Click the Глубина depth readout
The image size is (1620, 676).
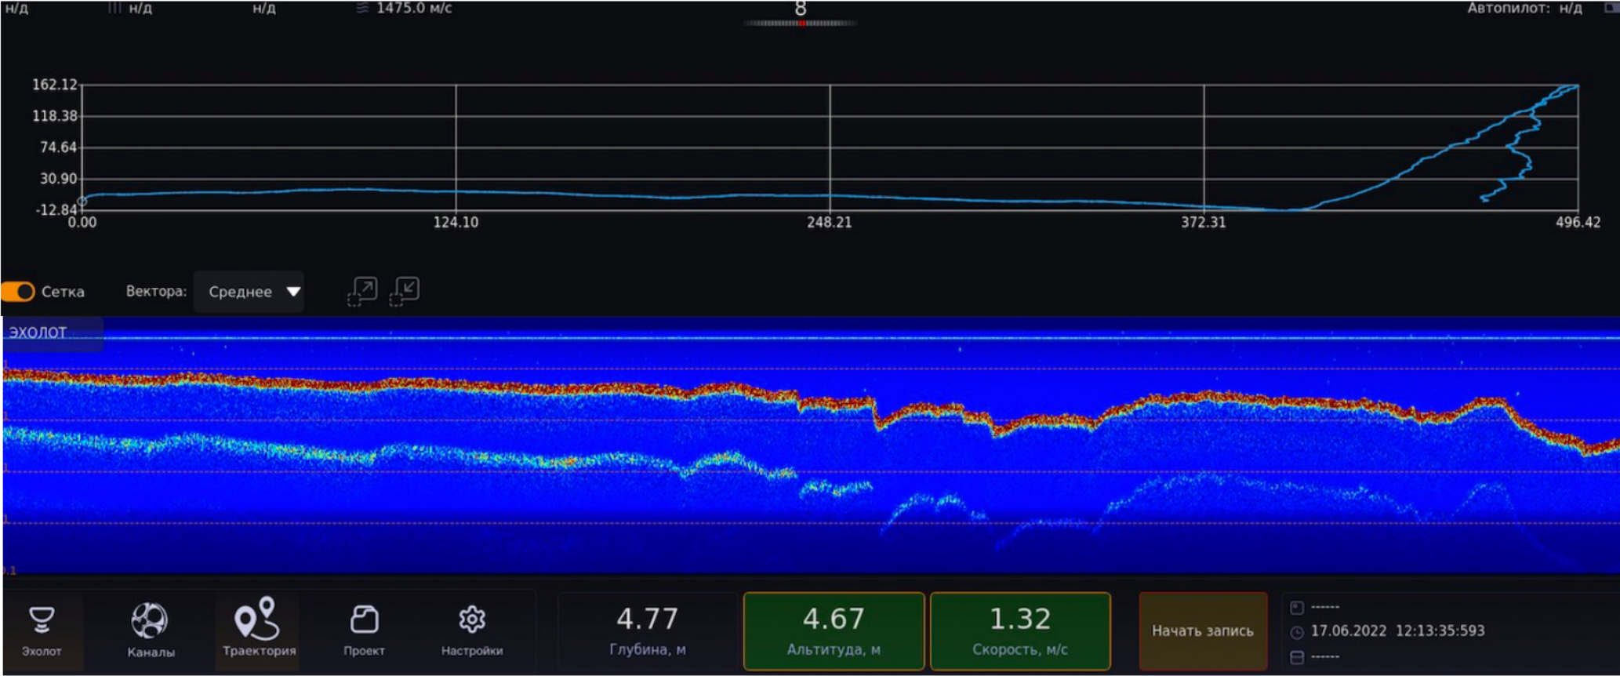(648, 631)
